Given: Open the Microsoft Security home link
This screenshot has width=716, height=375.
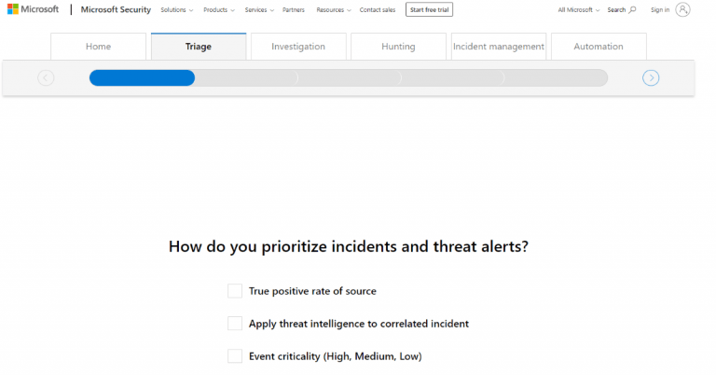Looking at the screenshot, I should [x=116, y=10].
